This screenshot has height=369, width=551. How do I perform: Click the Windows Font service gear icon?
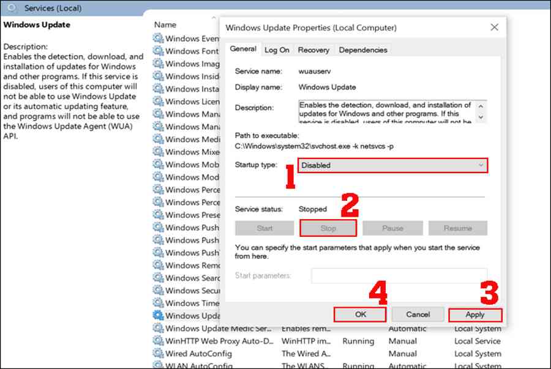(x=158, y=51)
